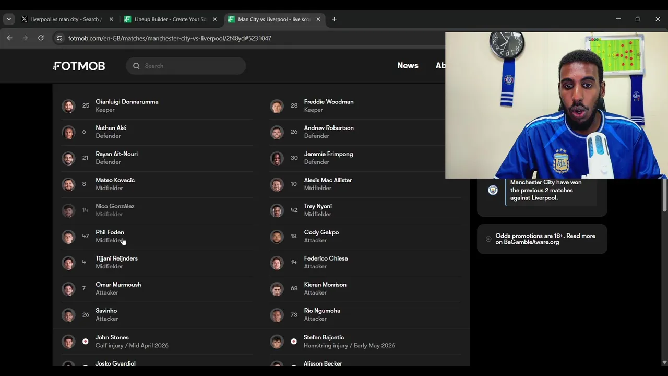Click the FotMob logo
The height and width of the screenshot is (376, 668).
click(79, 66)
